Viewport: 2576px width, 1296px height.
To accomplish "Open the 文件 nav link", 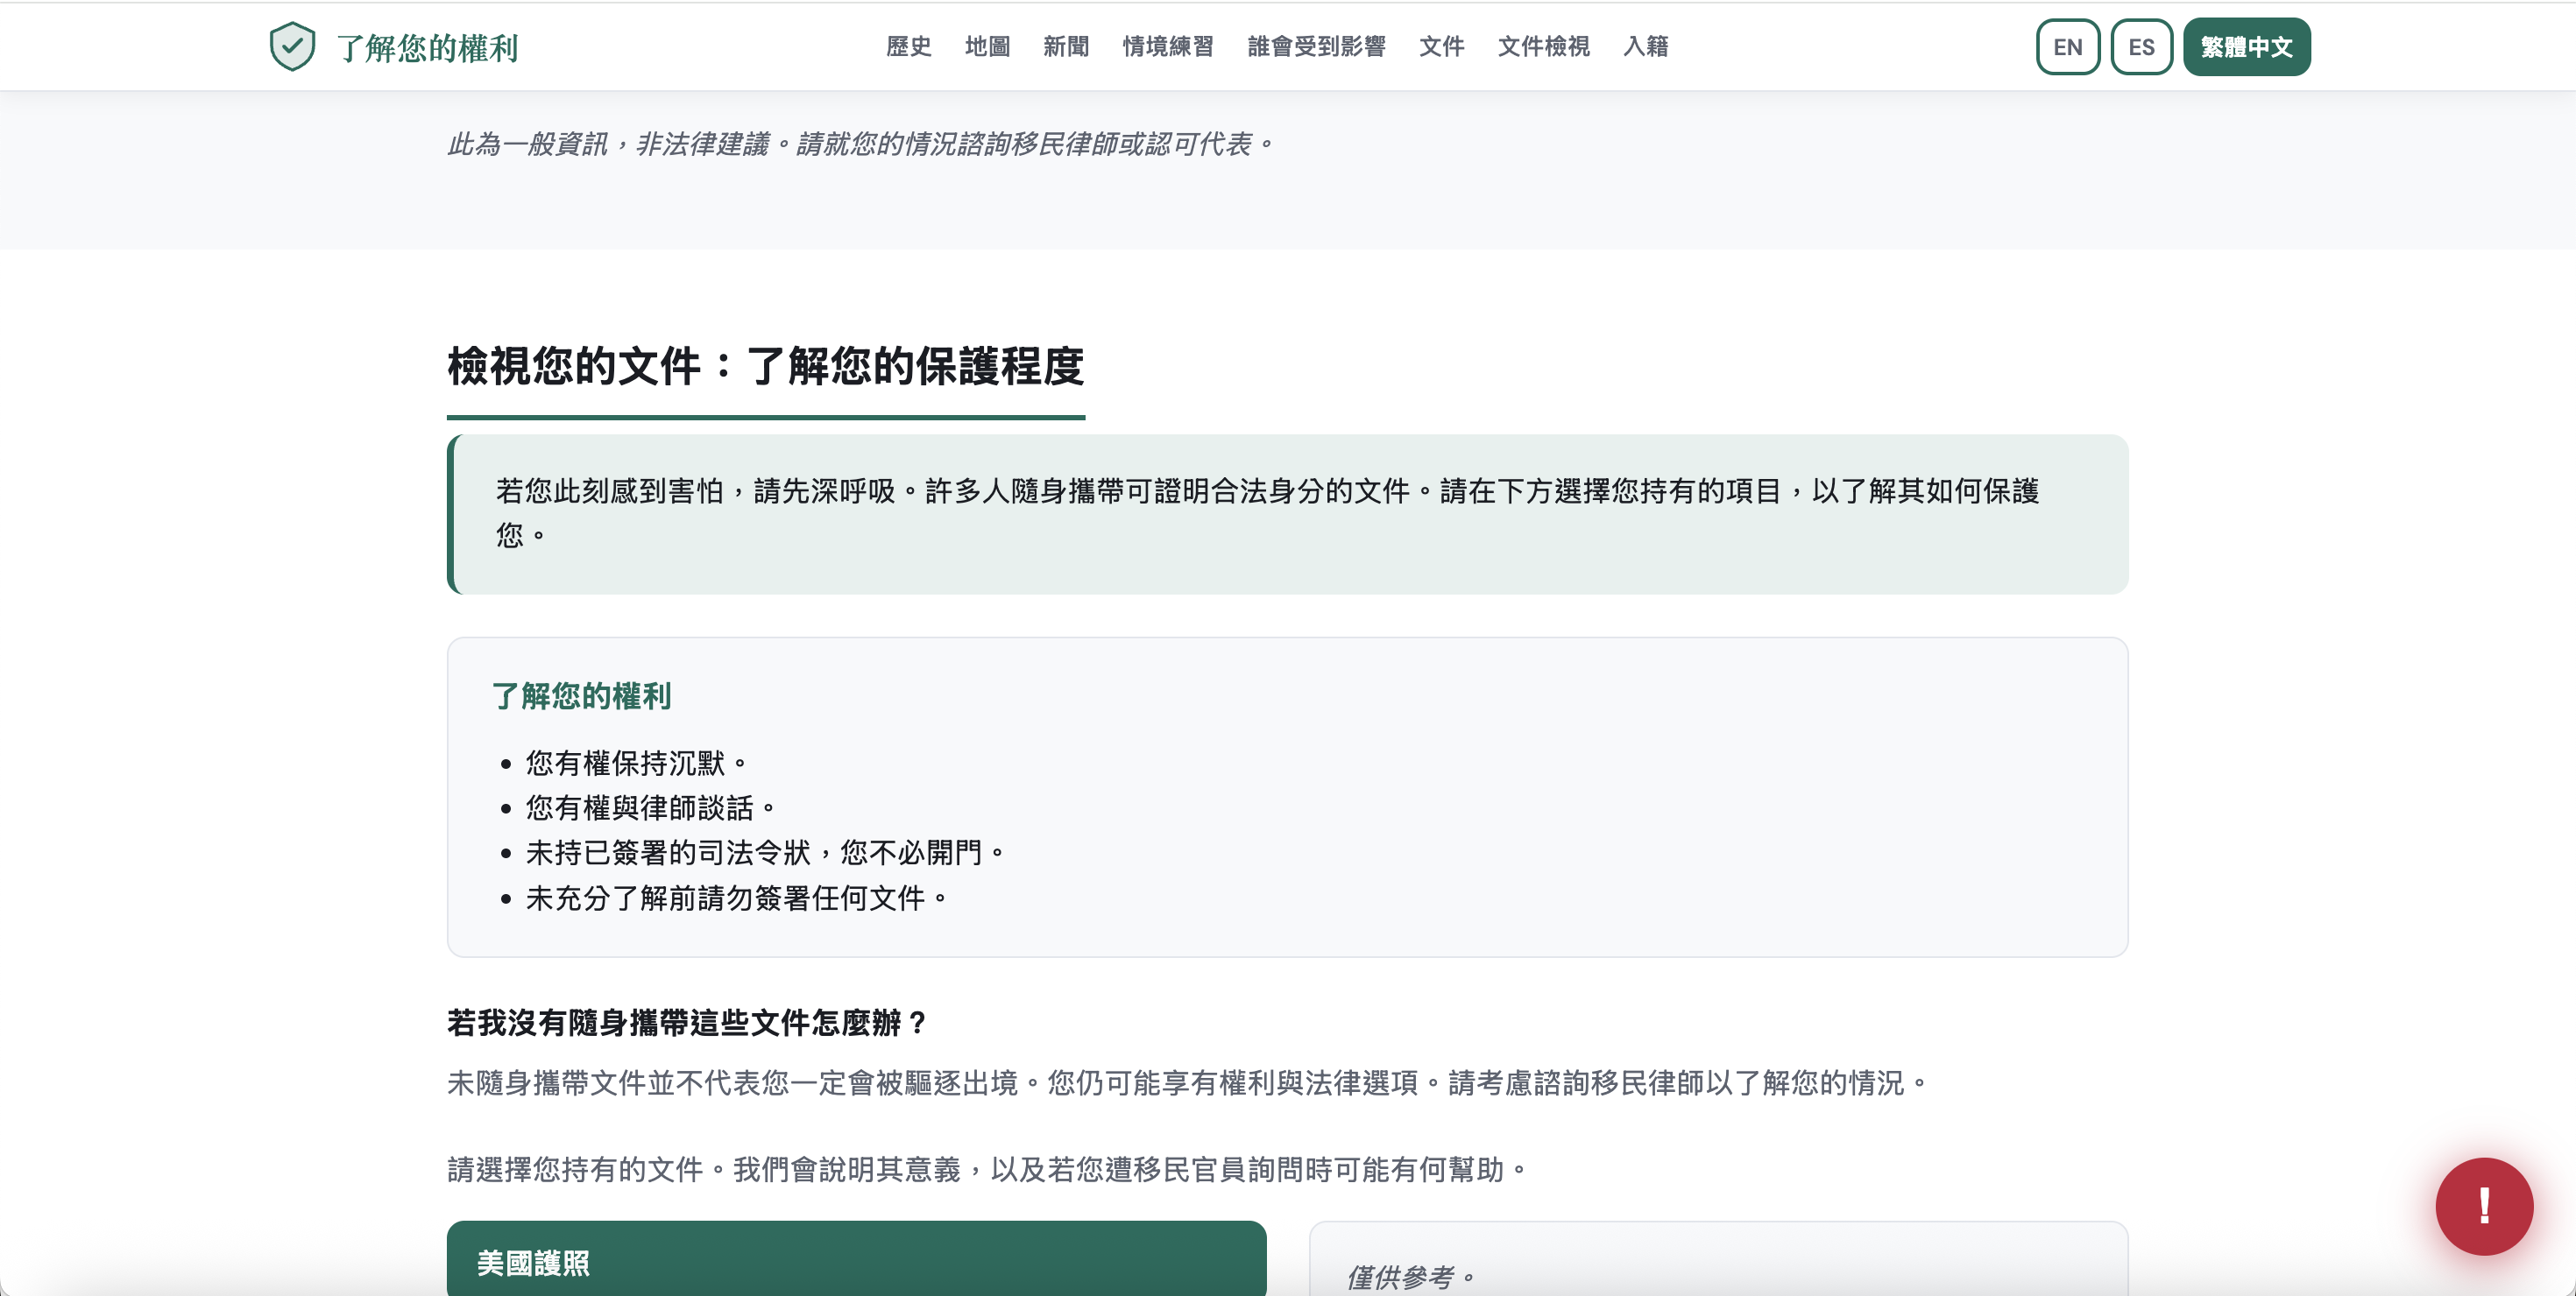I will pyautogui.click(x=1441, y=47).
